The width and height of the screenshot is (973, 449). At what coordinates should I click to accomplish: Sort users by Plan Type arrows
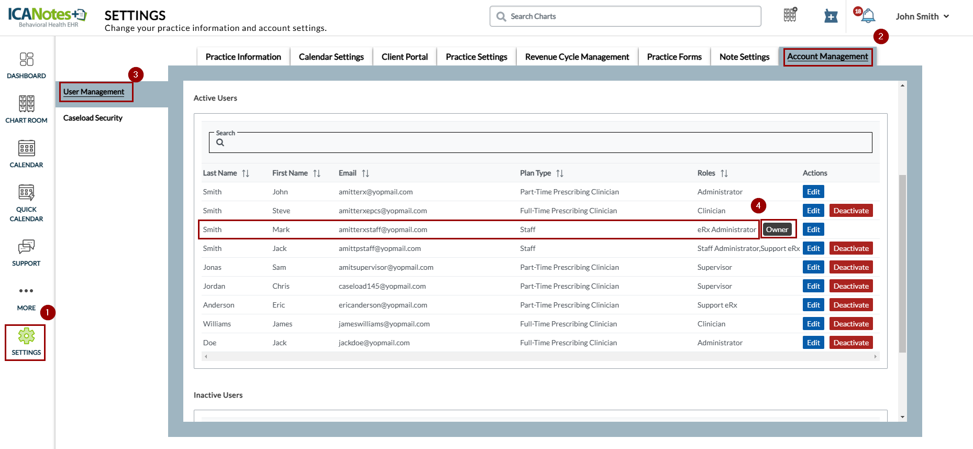point(560,173)
